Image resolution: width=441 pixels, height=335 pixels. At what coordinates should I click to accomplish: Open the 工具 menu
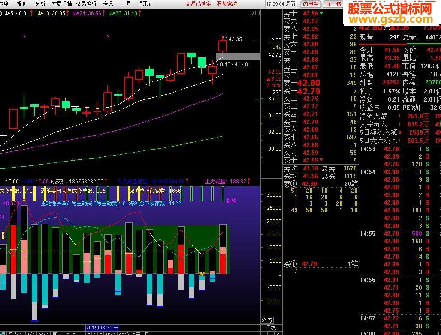[x=126, y=4]
